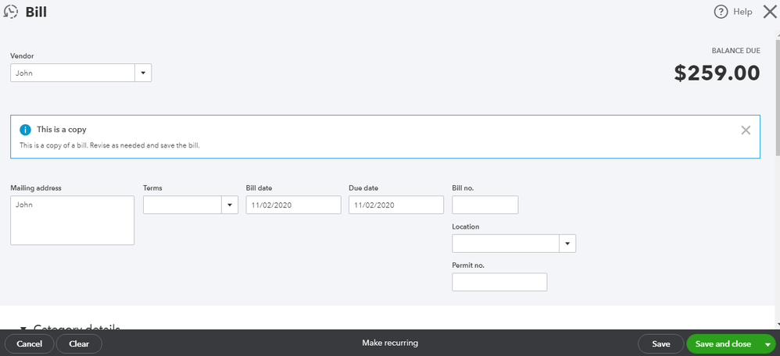This screenshot has height=356, width=780.
Task: Click the Cancel button
Action: point(29,344)
